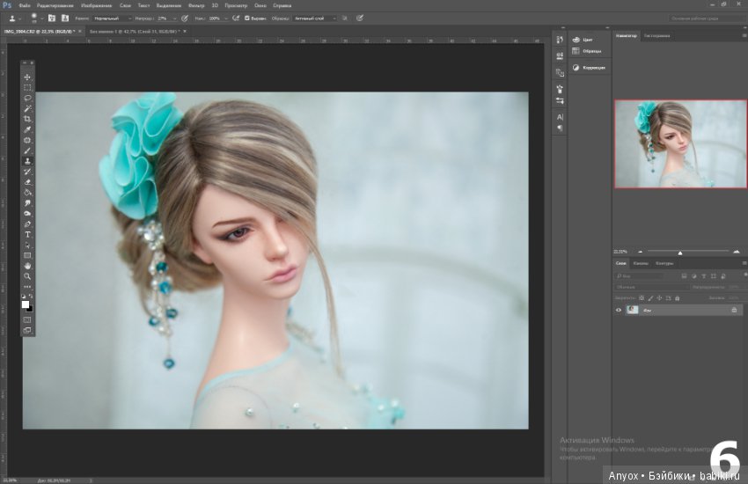Select the Eraser tool
The height and width of the screenshot is (484, 748).
(x=27, y=182)
